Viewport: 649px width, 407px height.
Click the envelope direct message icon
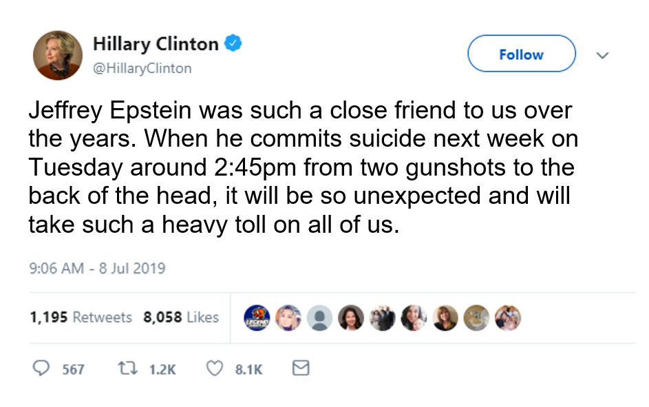[300, 369]
